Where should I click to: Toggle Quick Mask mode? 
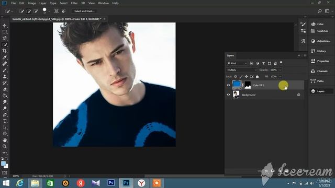point(5,173)
